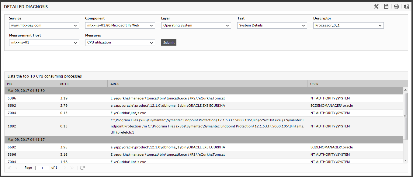Expand the Measures dropdown showing CPU utilization
413x177 pixels.
click(120, 43)
